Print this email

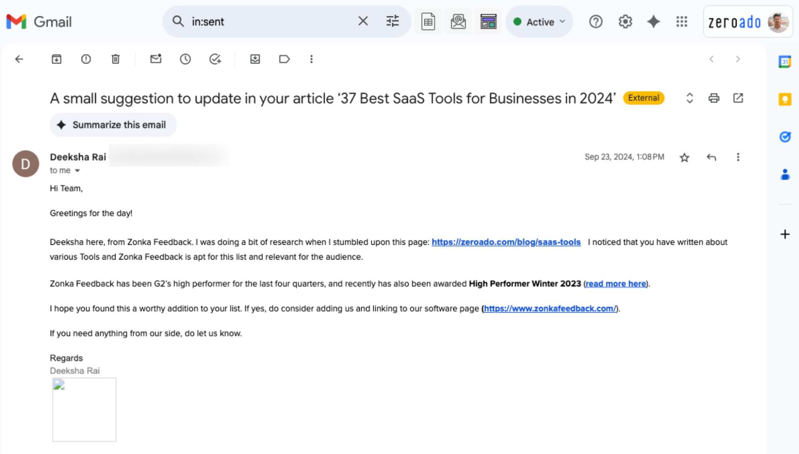coord(714,98)
